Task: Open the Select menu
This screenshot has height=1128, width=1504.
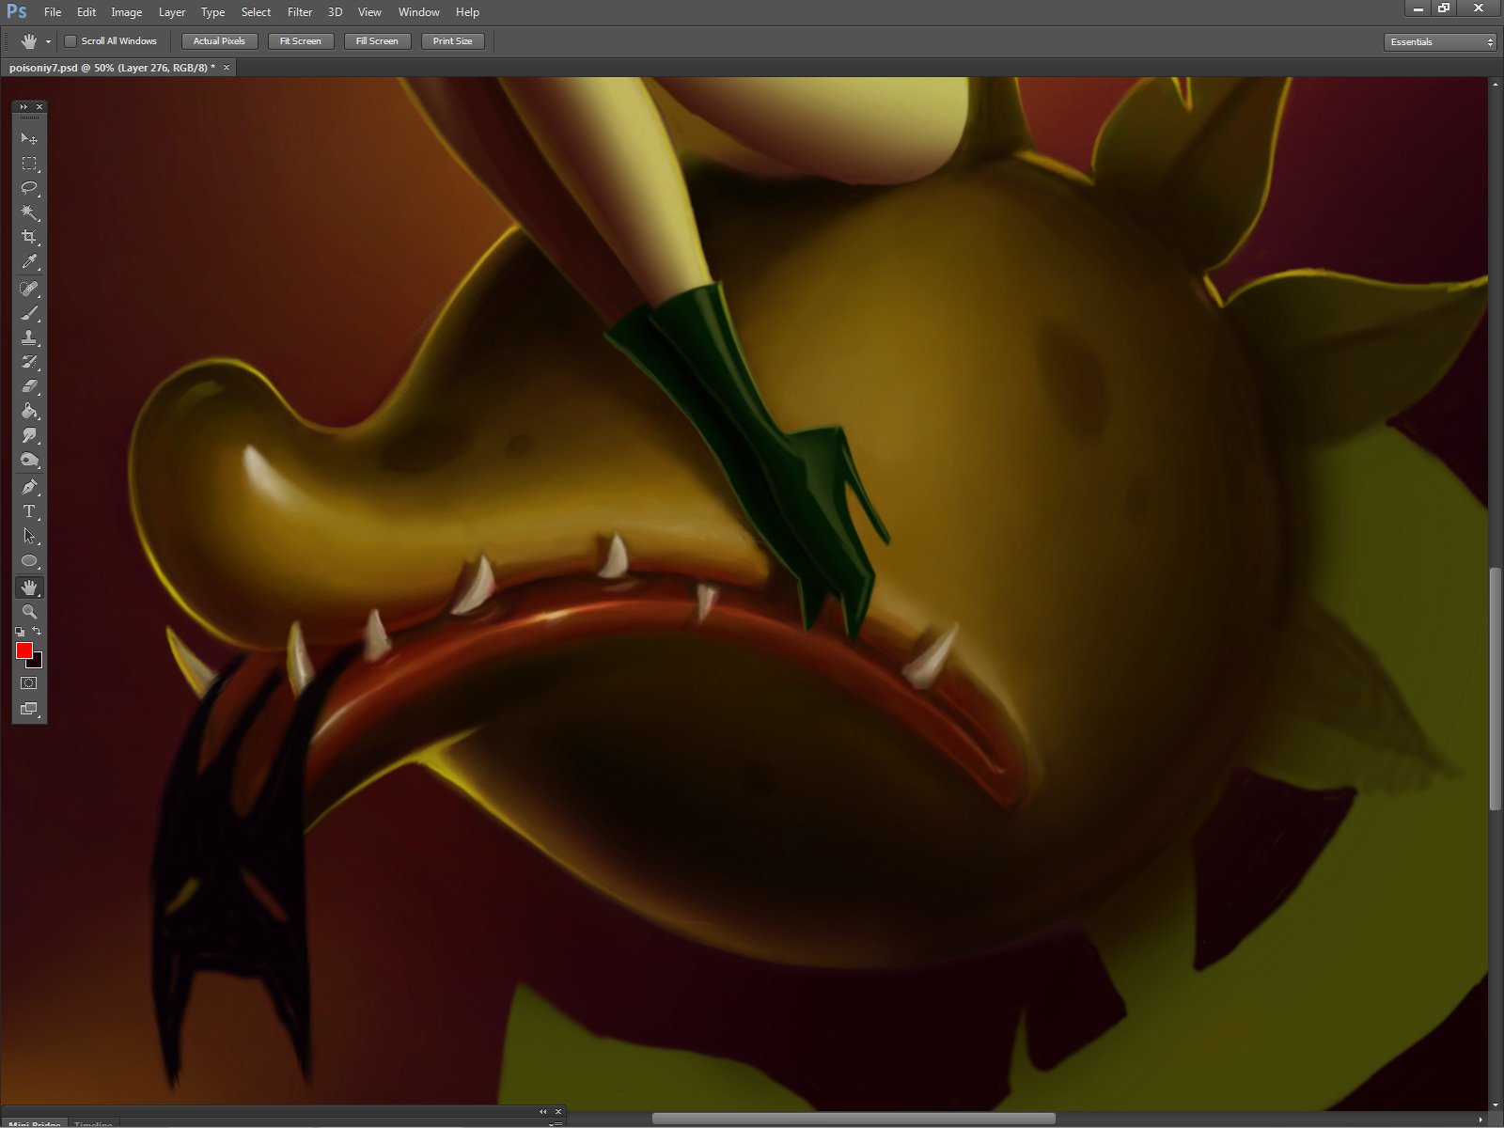Action: [x=257, y=12]
